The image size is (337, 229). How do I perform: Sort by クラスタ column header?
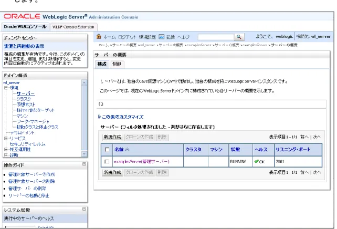[193, 150]
